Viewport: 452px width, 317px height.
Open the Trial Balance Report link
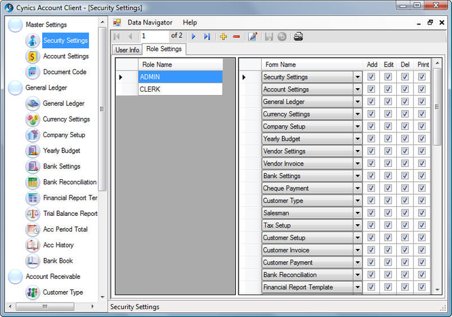coord(70,214)
